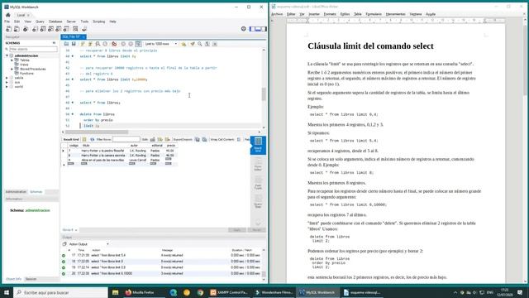Click the Filter objects search field
The width and height of the screenshot is (529, 298).
click(x=33, y=50)
